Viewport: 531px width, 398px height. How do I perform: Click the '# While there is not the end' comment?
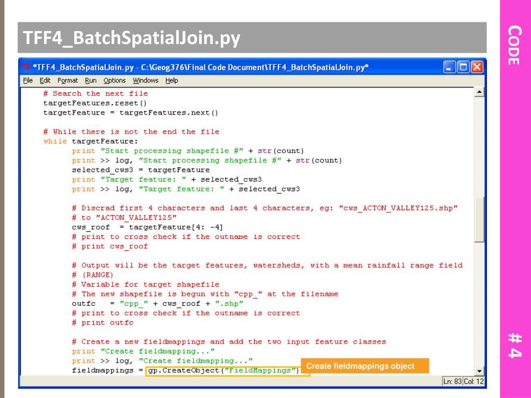[131, 132]
